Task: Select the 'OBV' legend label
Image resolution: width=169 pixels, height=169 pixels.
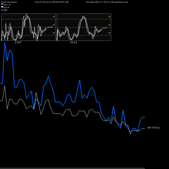Action: pos(5,10)
